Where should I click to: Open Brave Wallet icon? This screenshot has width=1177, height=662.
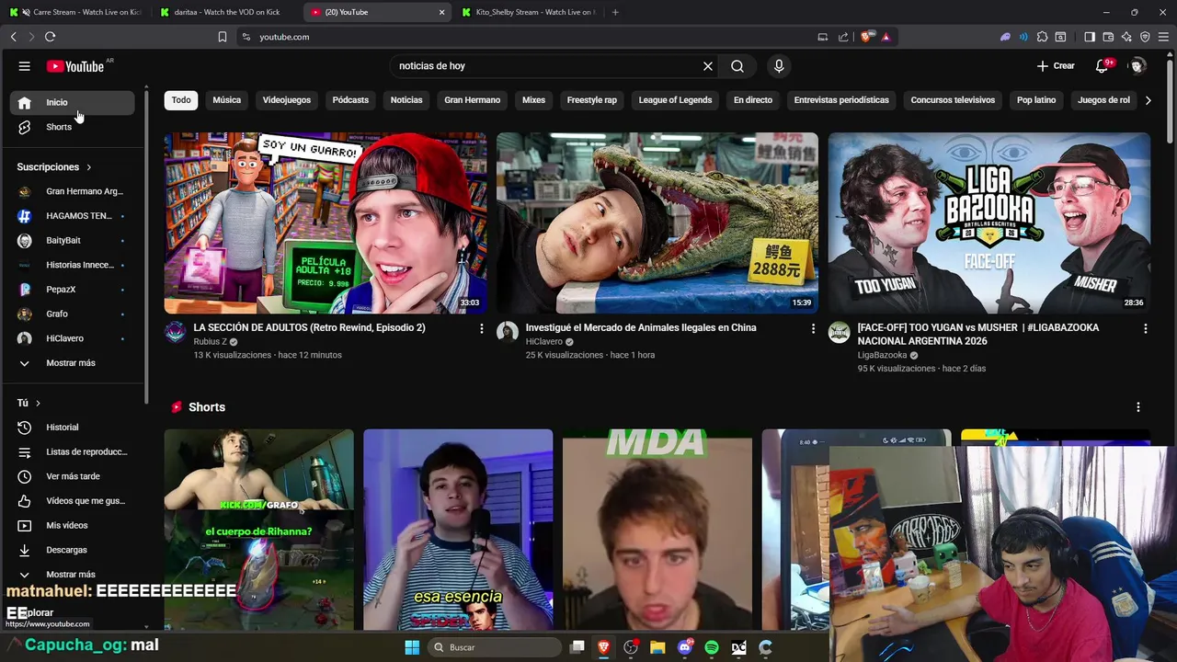(x=1108, y=37)
